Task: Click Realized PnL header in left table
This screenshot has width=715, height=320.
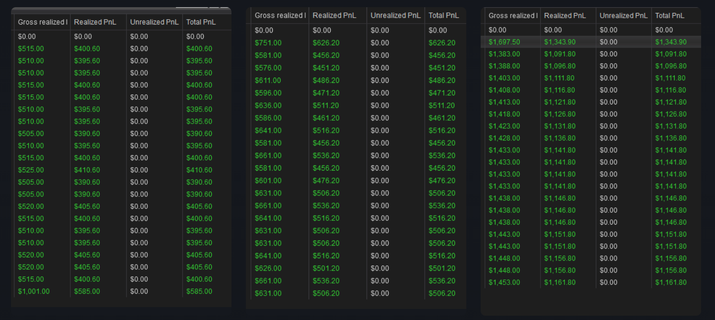Action: pos(95,22)
